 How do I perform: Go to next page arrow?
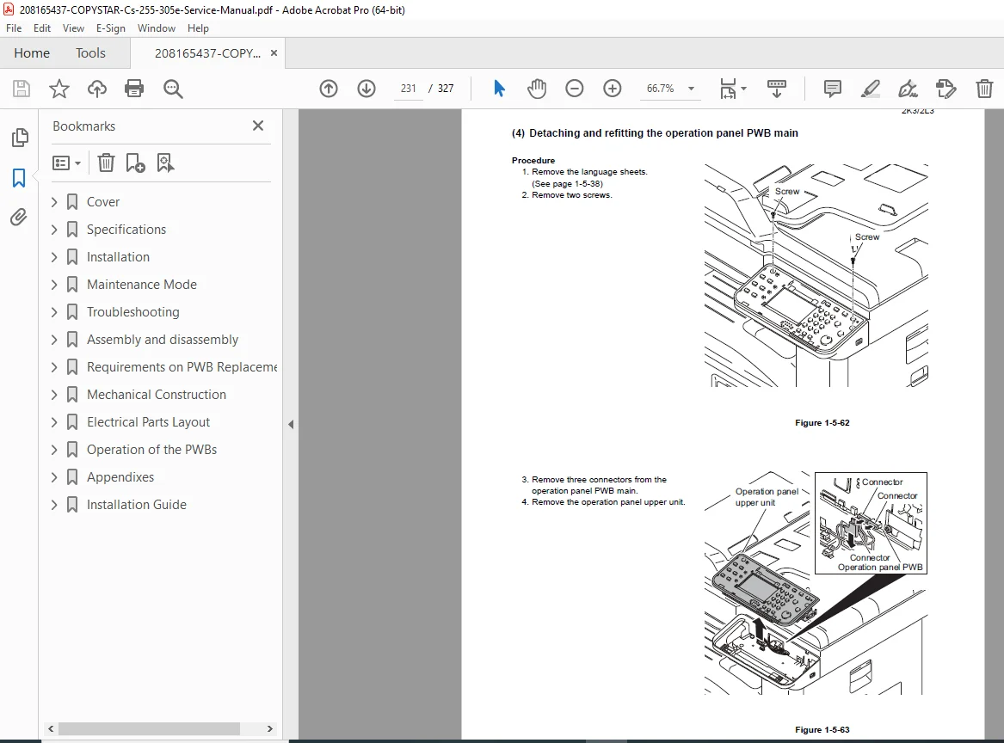tap(366, 89)
